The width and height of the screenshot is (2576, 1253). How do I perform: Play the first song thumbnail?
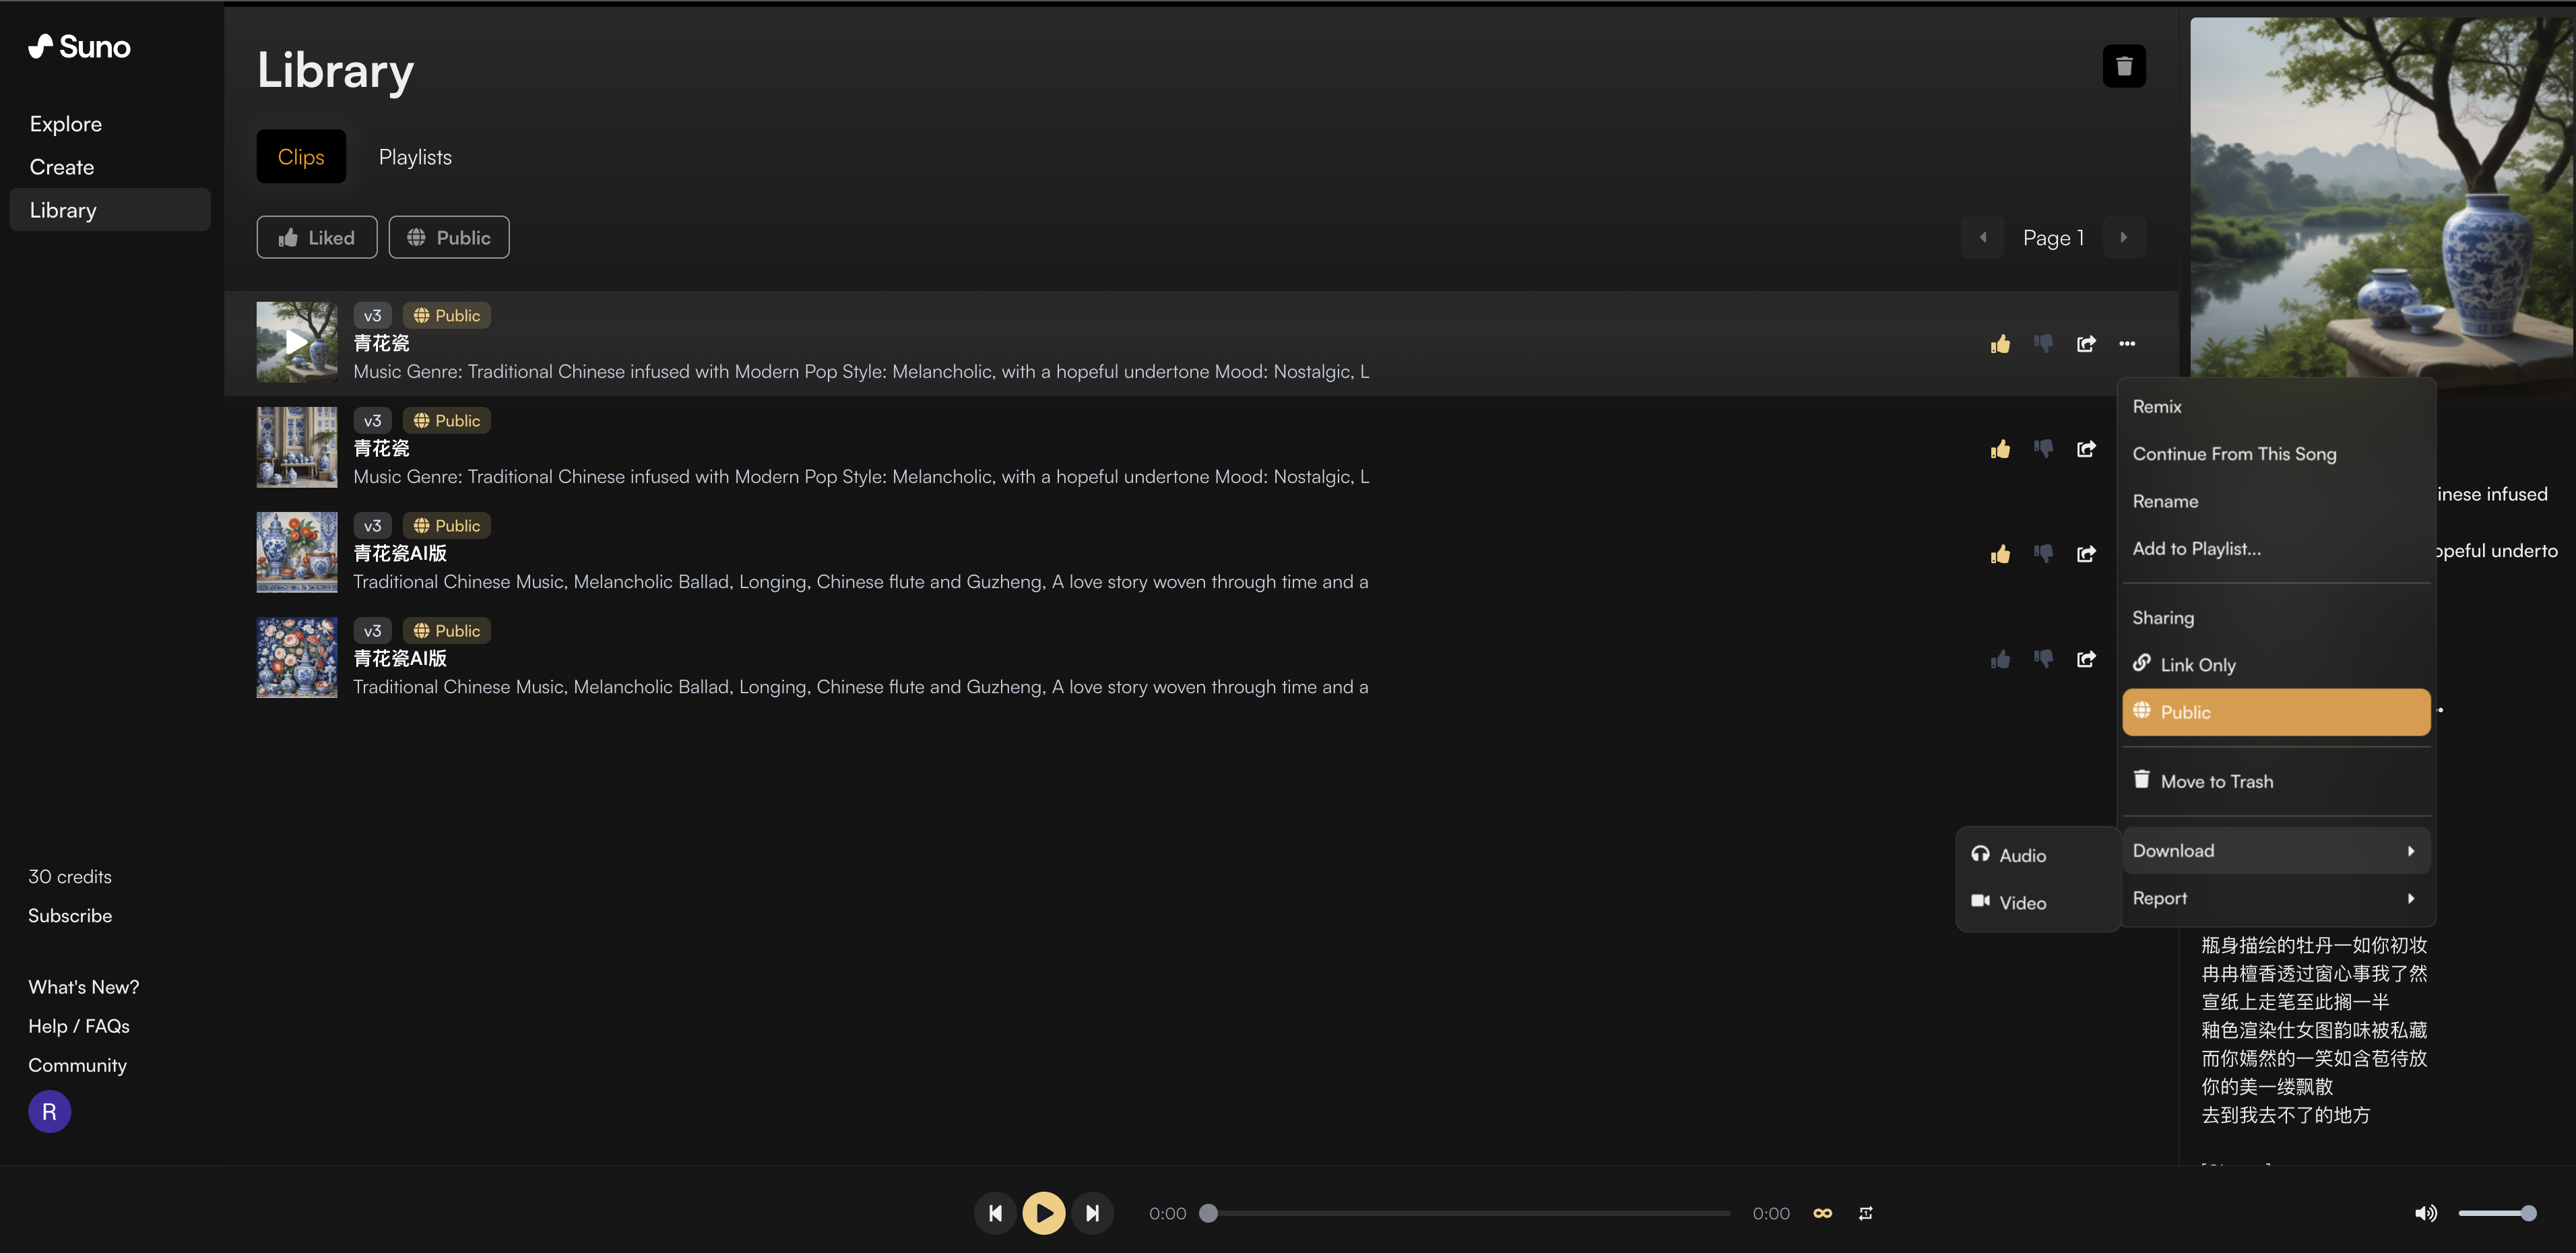point(296,343)
